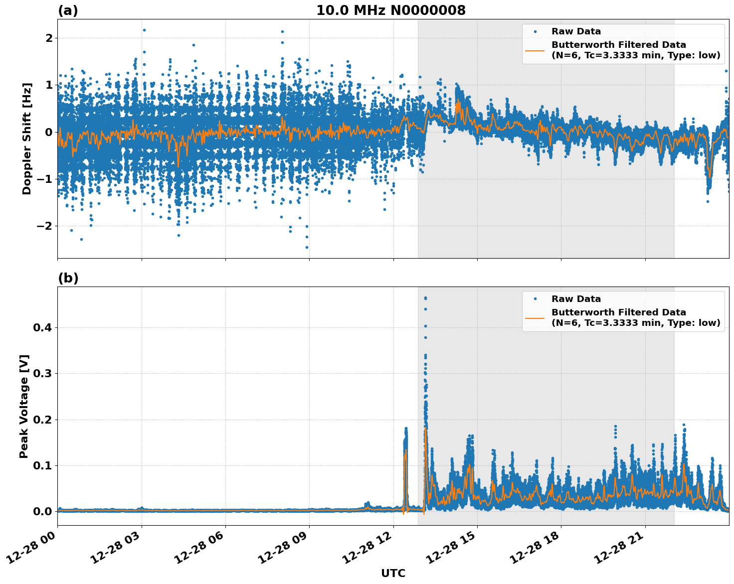734x584 pixels.
Task: Toggle Raw Data visibility in panel (a) legend
Action: [x=572, y=31]
